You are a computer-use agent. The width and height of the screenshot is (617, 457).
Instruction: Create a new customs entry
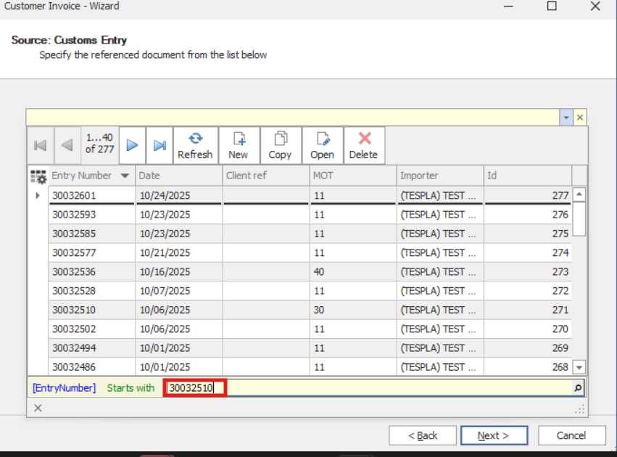coord(238,145)
